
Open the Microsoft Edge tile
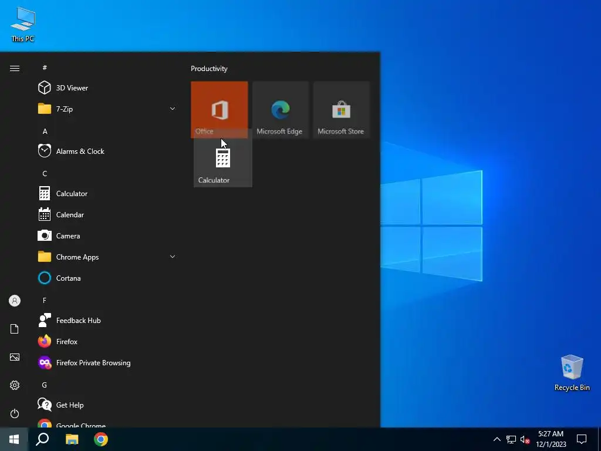pos(280,110)
